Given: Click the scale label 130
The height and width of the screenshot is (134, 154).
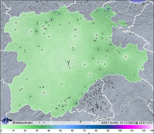Looking at the screenshot, I should pyautogui.click(x=152, y=131).
